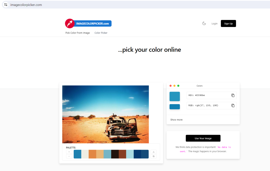Click the Use Your Image button
270x171 pixels.
203,138
